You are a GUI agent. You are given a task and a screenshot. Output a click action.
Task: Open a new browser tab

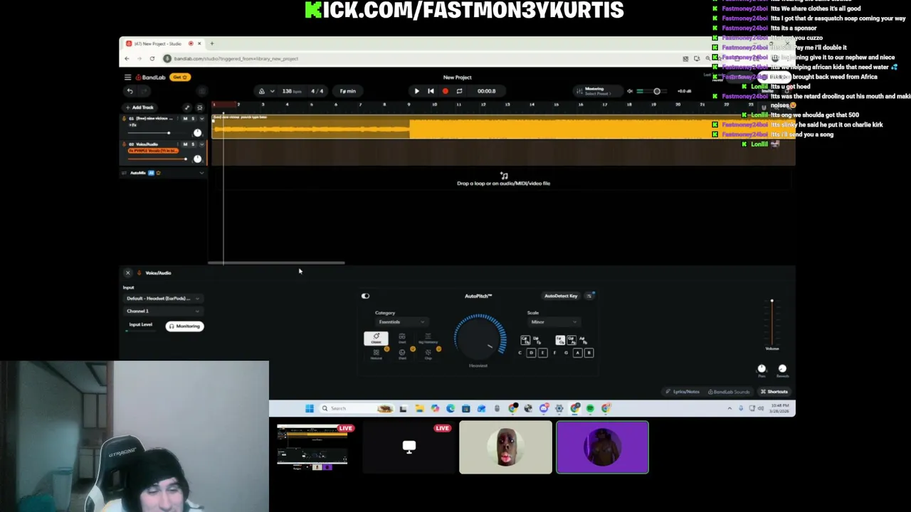[x=211, y=43]
